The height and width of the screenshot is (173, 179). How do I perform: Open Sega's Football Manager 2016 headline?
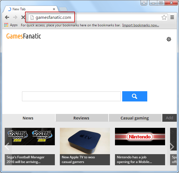[30, 160]
